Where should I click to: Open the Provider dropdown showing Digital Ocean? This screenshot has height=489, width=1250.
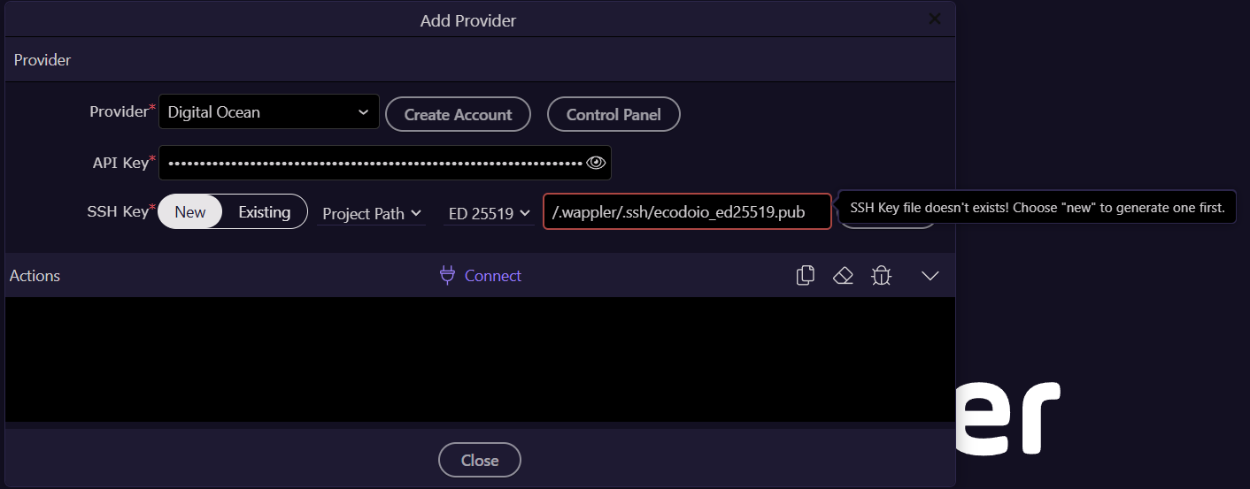[268, 112]
